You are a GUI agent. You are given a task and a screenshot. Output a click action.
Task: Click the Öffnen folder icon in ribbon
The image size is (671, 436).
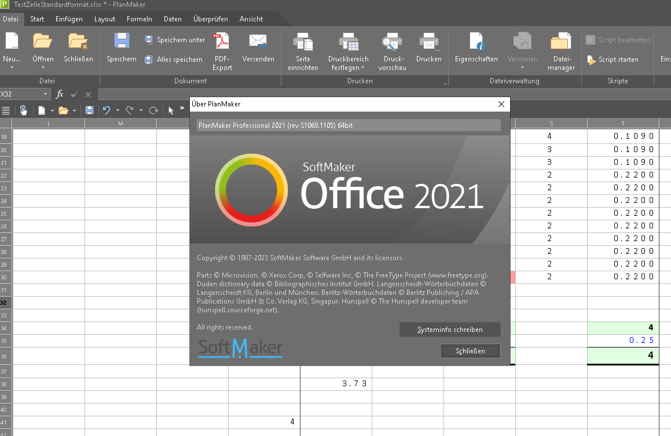tap(43, 42)
